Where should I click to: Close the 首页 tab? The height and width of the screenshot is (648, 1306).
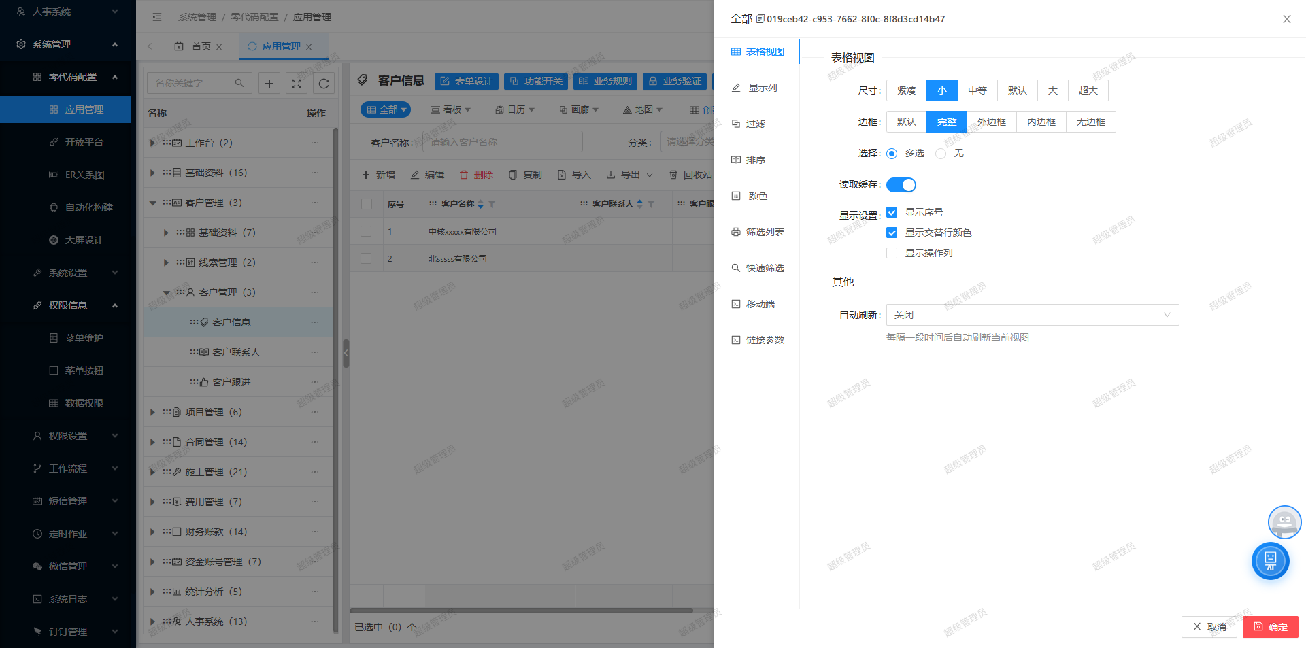(219, 47)
